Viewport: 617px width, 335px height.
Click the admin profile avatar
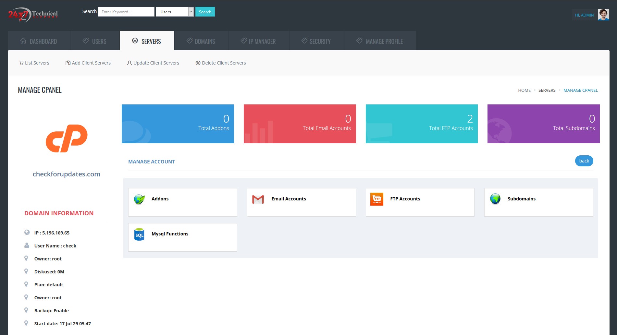click(603, 15)
